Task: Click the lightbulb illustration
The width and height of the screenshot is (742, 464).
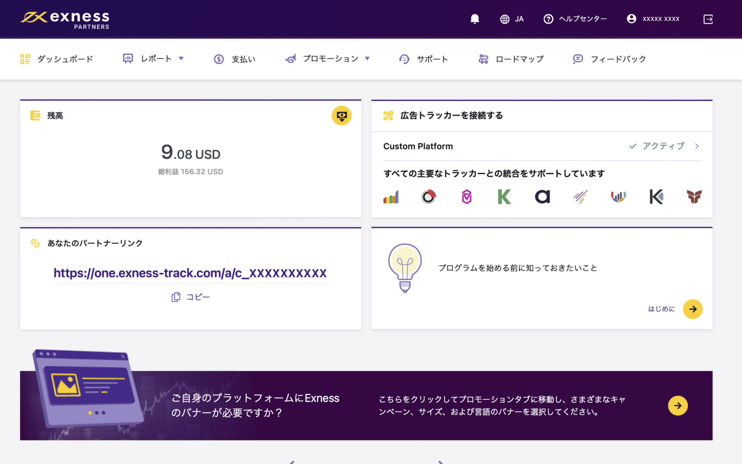Action: click(x=405, y=268)
